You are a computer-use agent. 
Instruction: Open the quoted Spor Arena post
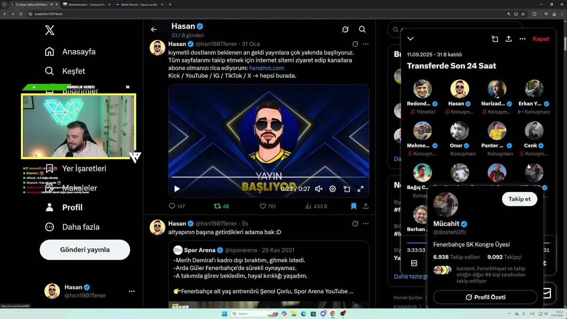(268, 275)
